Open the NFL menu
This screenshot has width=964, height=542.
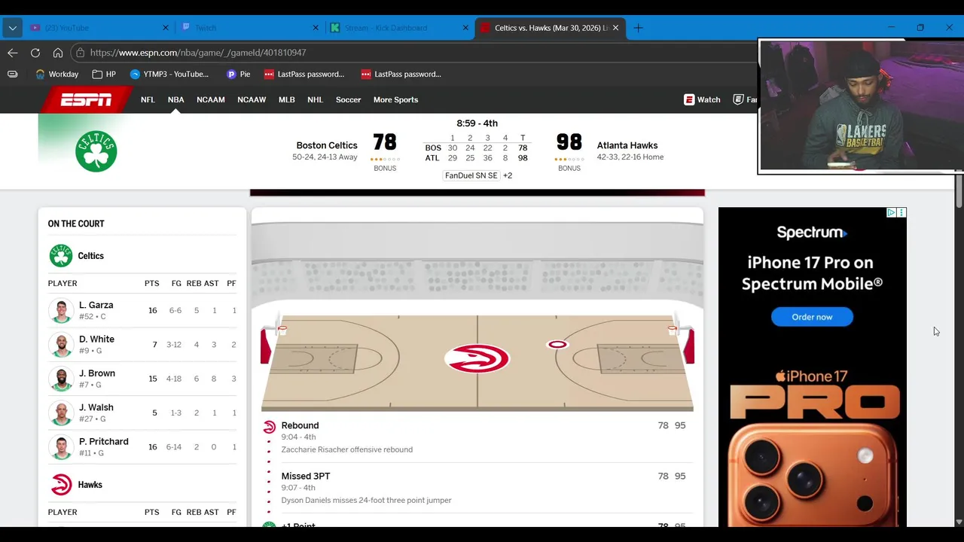[x=148, y=99]
